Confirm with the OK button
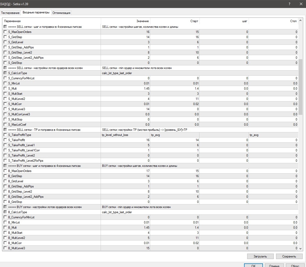 pos(253,265)
